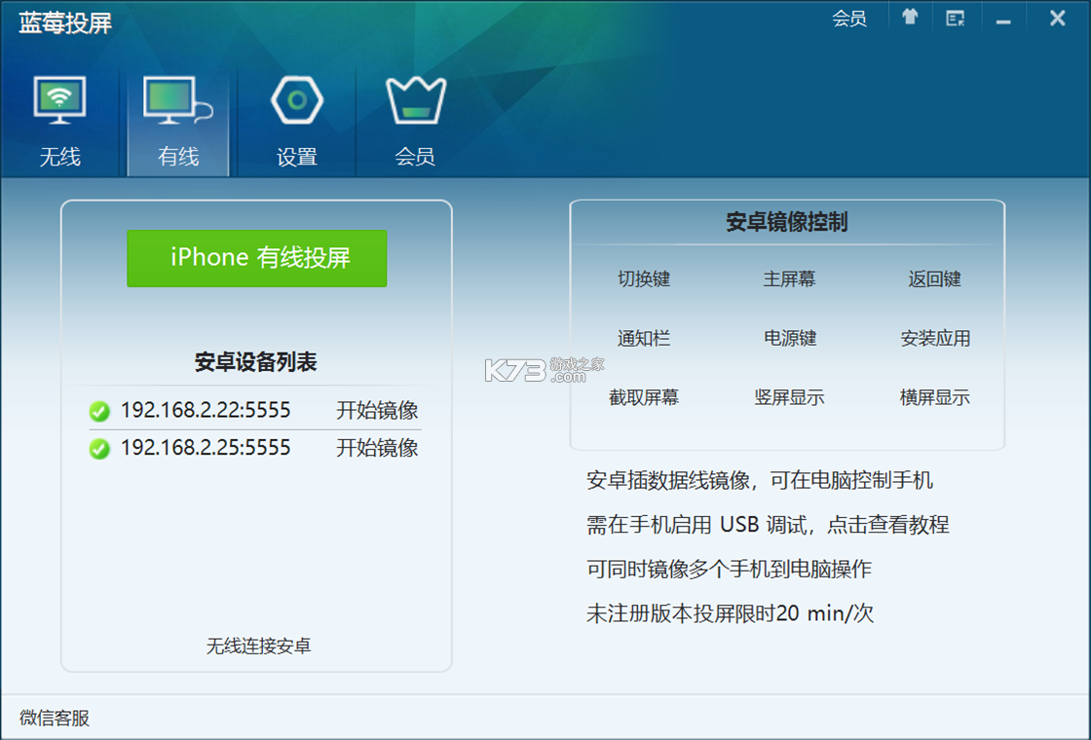Switch to 横屏显示 landscape mode
The height and width of the screenshot is (740, 1091).
point(934,398)
